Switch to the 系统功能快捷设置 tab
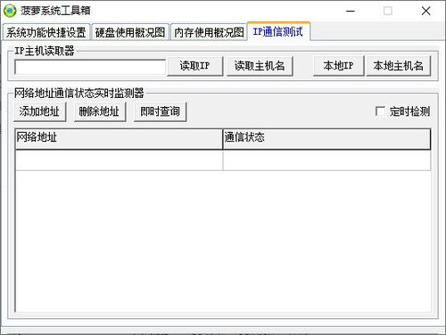The width and height of the screenshot is (446, 335). pyautogui.click(x=46, y=32)
